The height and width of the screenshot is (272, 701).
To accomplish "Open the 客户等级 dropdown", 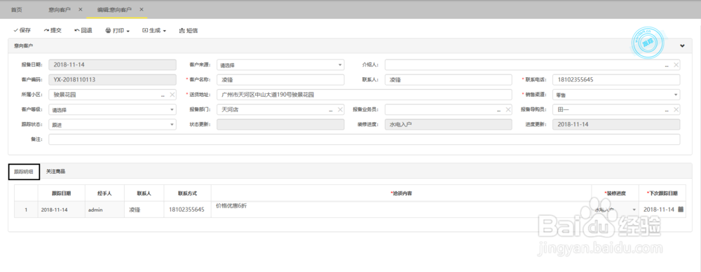I will (112, 109).
